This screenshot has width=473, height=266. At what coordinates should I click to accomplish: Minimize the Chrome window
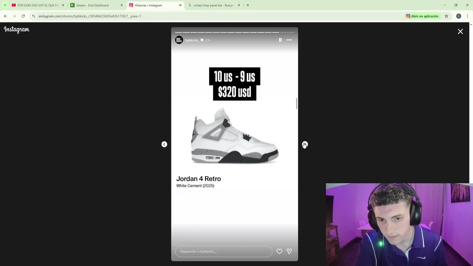(x=445, y=5)
